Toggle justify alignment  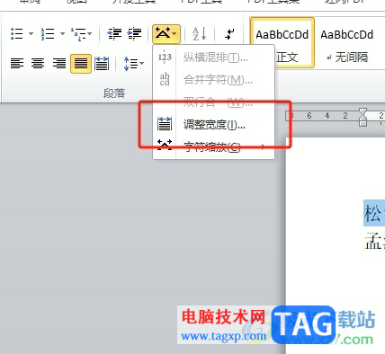(81, 64)
